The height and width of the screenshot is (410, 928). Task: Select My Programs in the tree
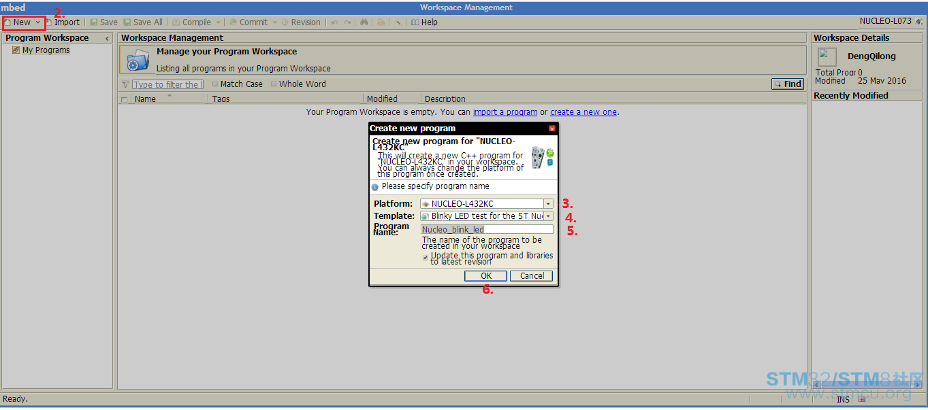[46, 50]
